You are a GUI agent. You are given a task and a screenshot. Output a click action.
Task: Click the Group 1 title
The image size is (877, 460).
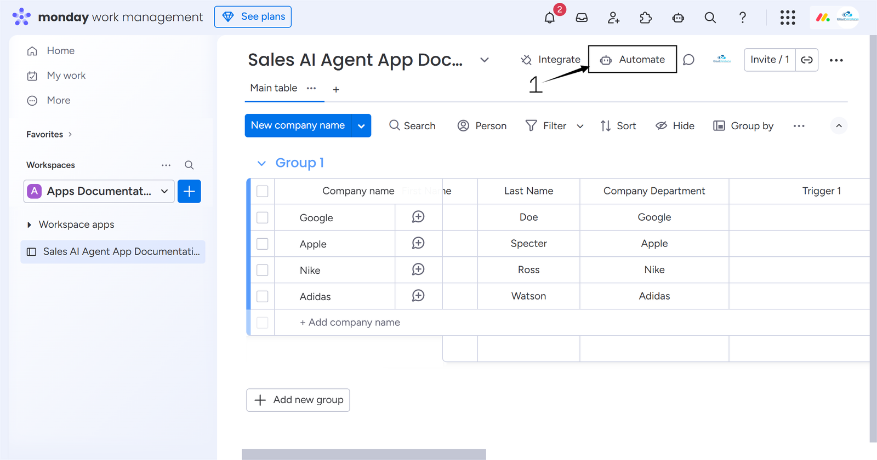[300, 163]
